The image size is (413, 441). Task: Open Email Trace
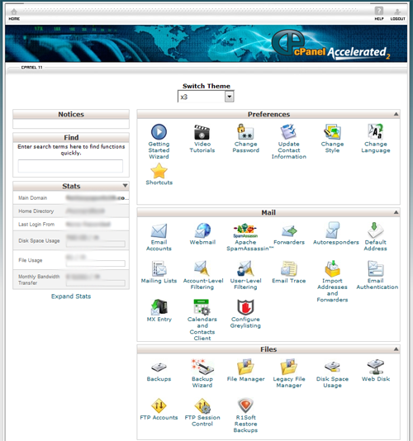click(289, 273)
